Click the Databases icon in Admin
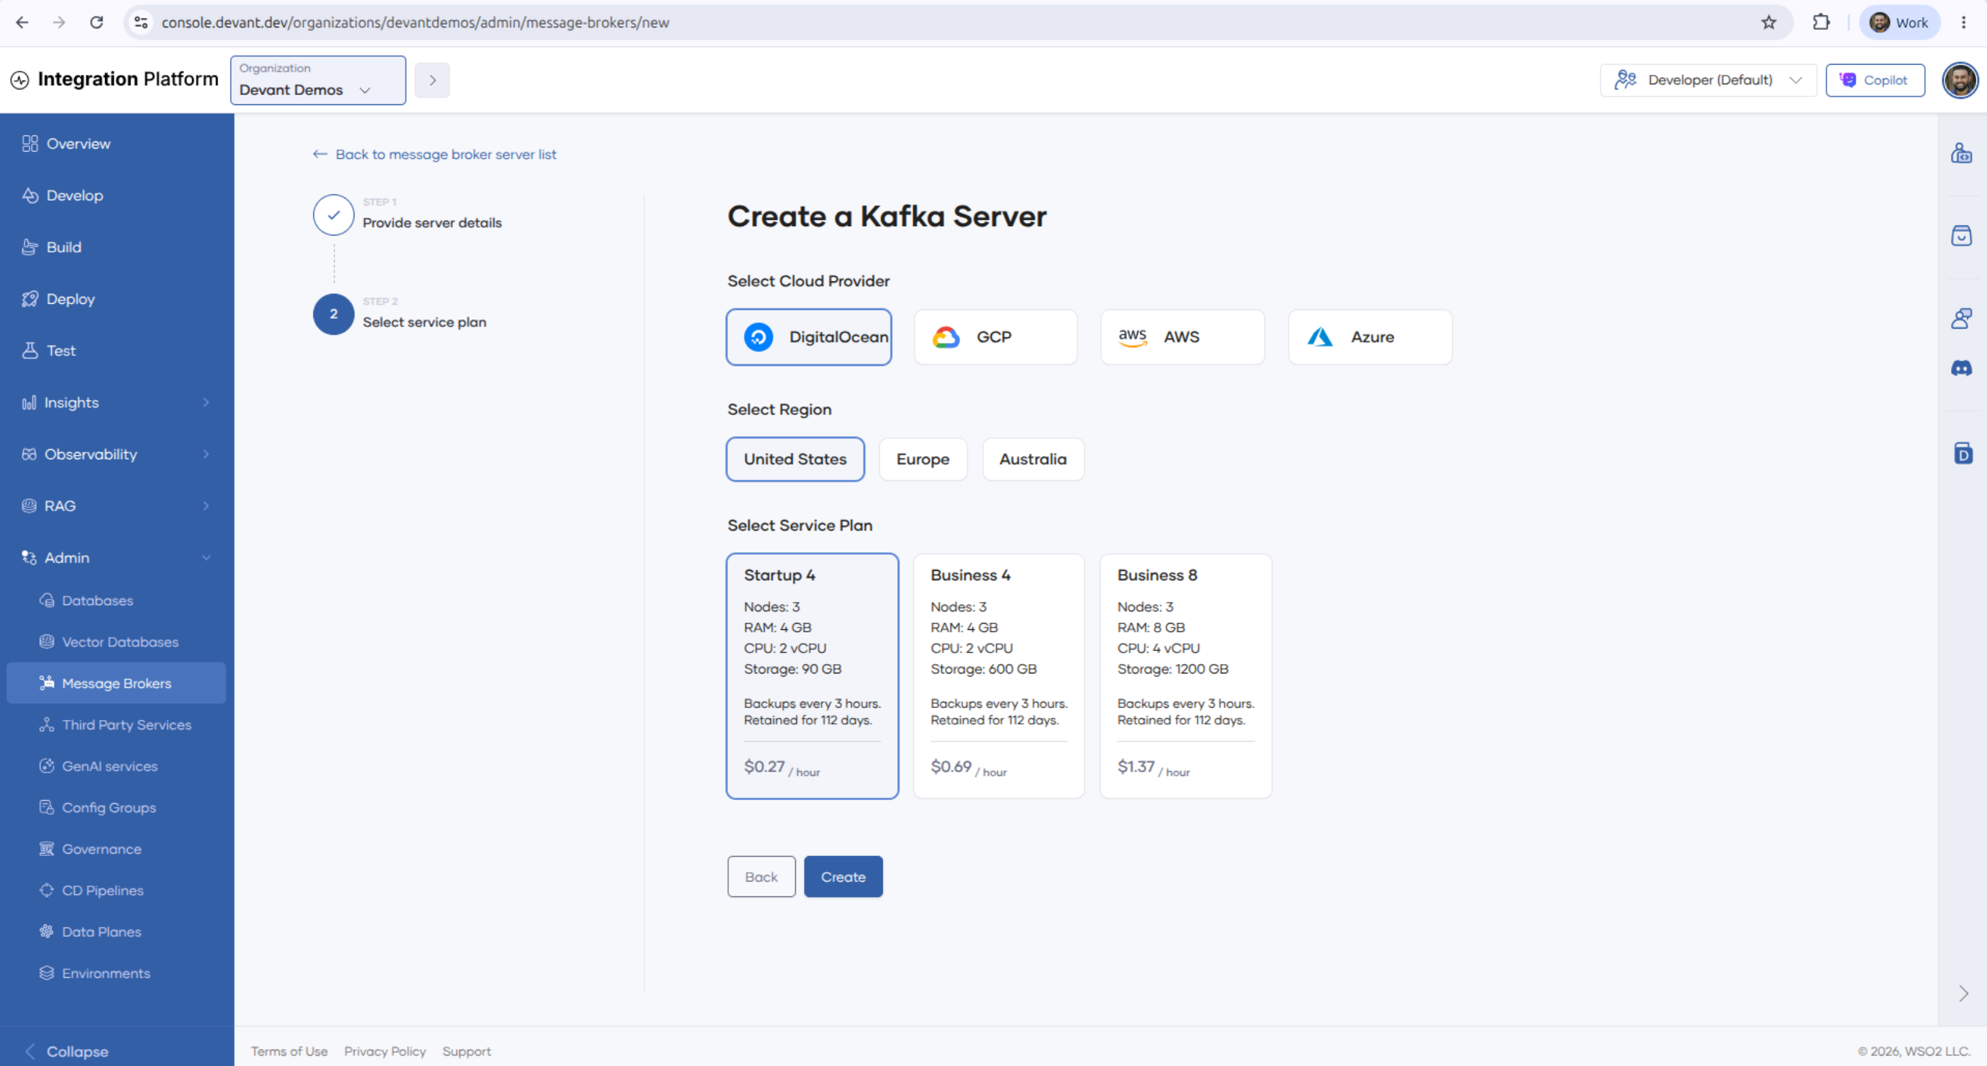The height and width of the screenshot is (1066, 1987). [x=47, y=601]
